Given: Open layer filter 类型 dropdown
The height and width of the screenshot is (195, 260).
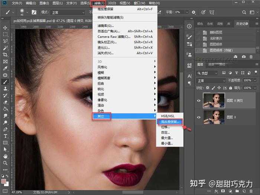Looking at the screenshot, I should [207, 73].
